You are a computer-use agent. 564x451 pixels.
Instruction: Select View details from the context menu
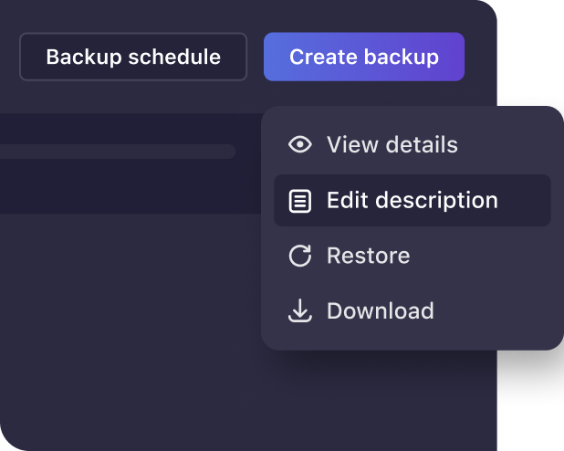(413, 144)
